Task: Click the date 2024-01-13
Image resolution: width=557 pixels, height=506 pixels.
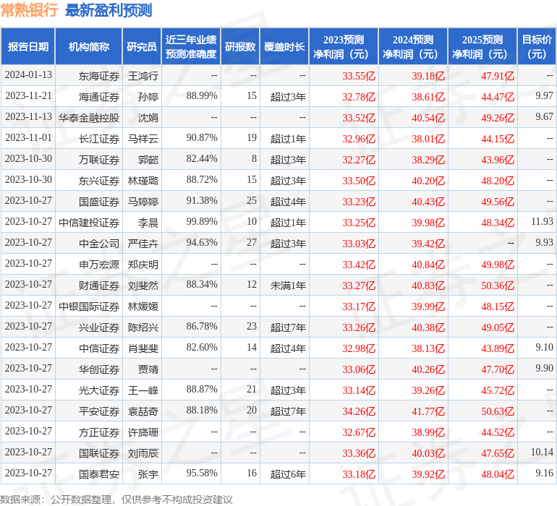Action: click(28, 75)
